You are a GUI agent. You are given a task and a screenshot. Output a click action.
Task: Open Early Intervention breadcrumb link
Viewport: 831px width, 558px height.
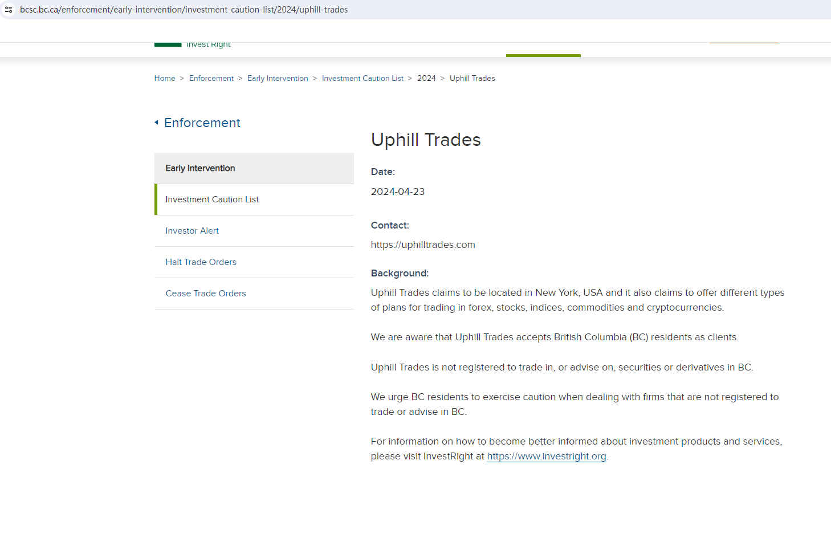[278, 79]
